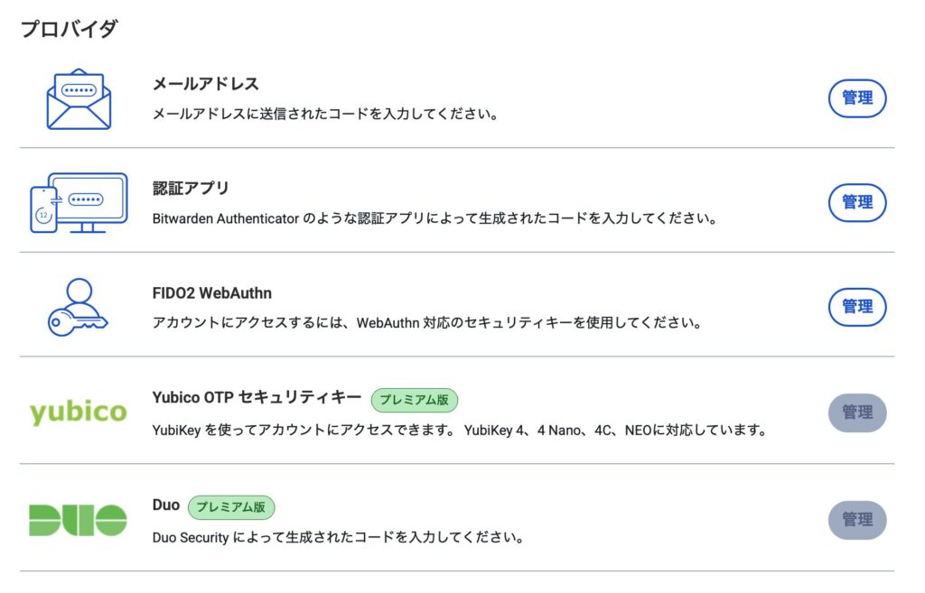Click the プレミアム版 badge beside Duo
The width and height of the screenshot is (925, 593).
[231, 507]
